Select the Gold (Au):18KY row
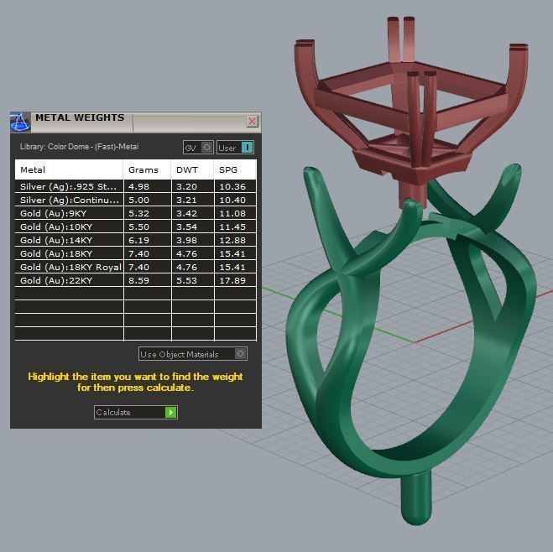 point(136,253)
